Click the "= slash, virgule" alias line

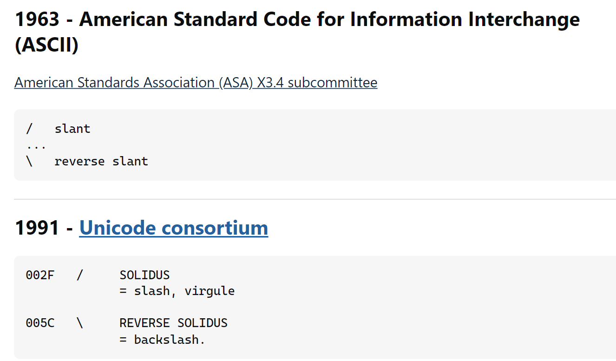click(x=177, y=291)
